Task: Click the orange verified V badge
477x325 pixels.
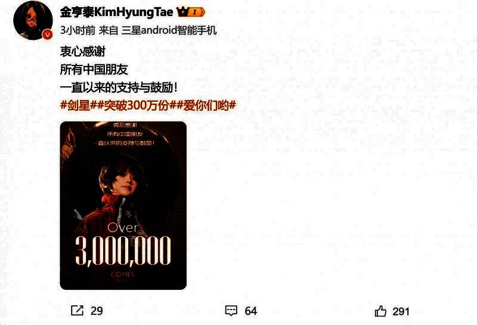Action: coord(47,35)
